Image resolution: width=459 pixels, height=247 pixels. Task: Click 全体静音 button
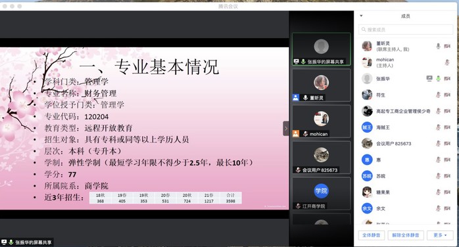(x=371, y=235)
